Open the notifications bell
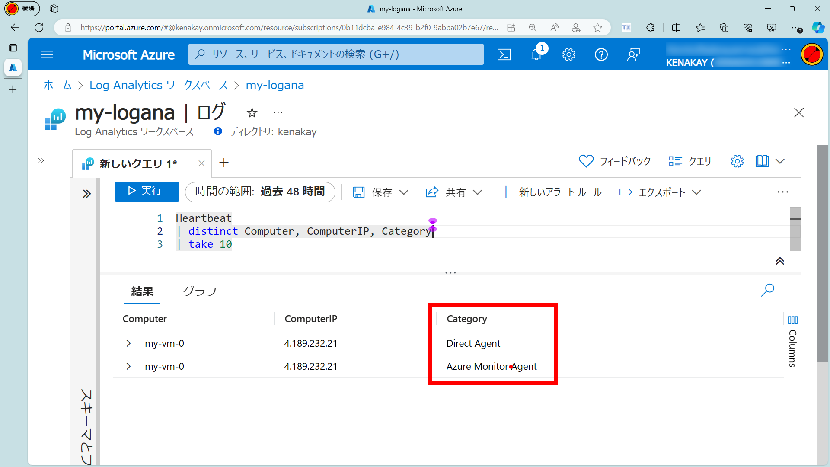The width and height of the screenshot is (830, 467). (536, 54)
